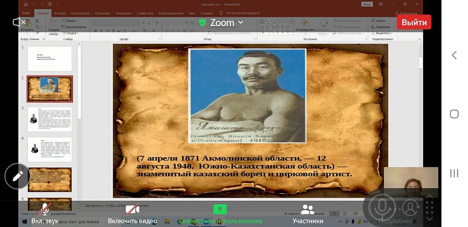Turn on camera with Включить видео
The height and width of the screenshot is (227, 468).
133,213
